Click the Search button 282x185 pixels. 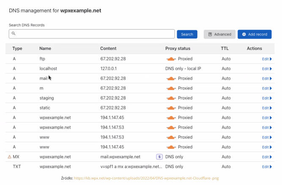[187, 34]
